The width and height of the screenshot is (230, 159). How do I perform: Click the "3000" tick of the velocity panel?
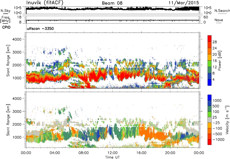pyautogui.click(x=17, y=111)
